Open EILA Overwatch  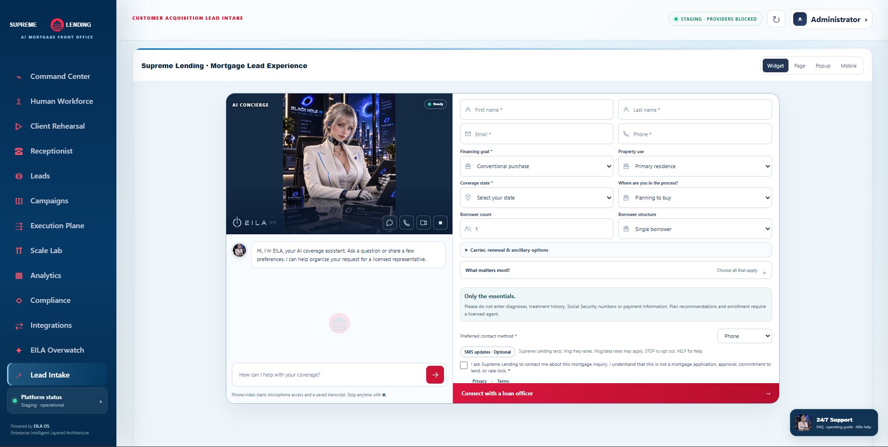(x=57, y=350)
